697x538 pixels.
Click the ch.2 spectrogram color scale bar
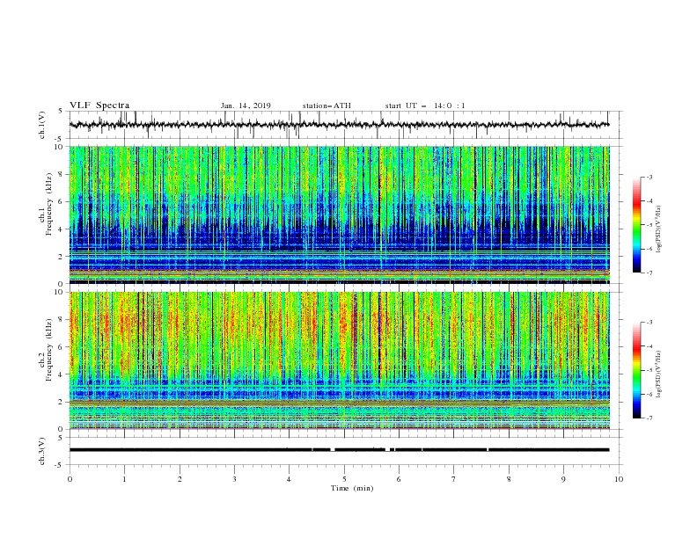click(x=636, y=370)
